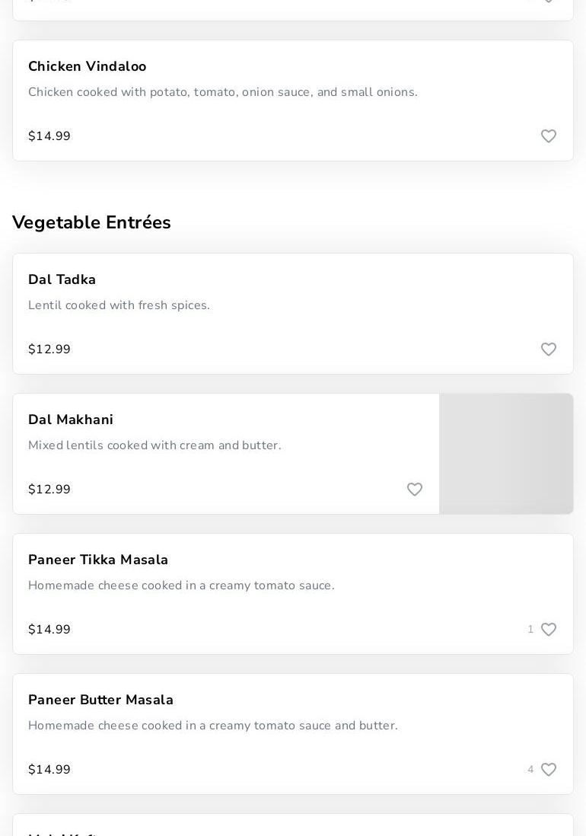This screenshot has height=836, width=586.
Task: Choose the Paneer Tikka Masala title
Action: pyautogui.click(x=98, y=560)
